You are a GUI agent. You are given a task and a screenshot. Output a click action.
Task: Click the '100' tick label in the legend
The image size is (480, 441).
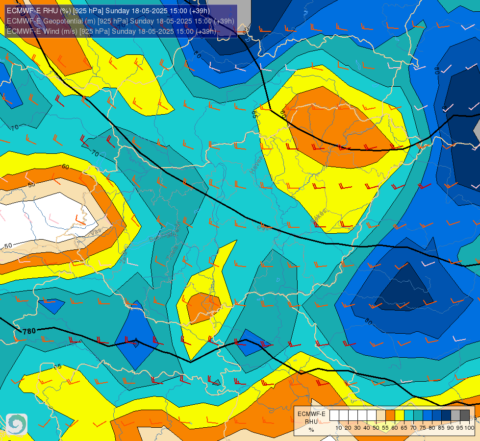tap(469, 428)
